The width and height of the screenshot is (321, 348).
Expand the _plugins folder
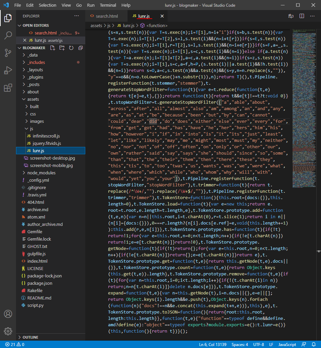click(x=50, y=77)
